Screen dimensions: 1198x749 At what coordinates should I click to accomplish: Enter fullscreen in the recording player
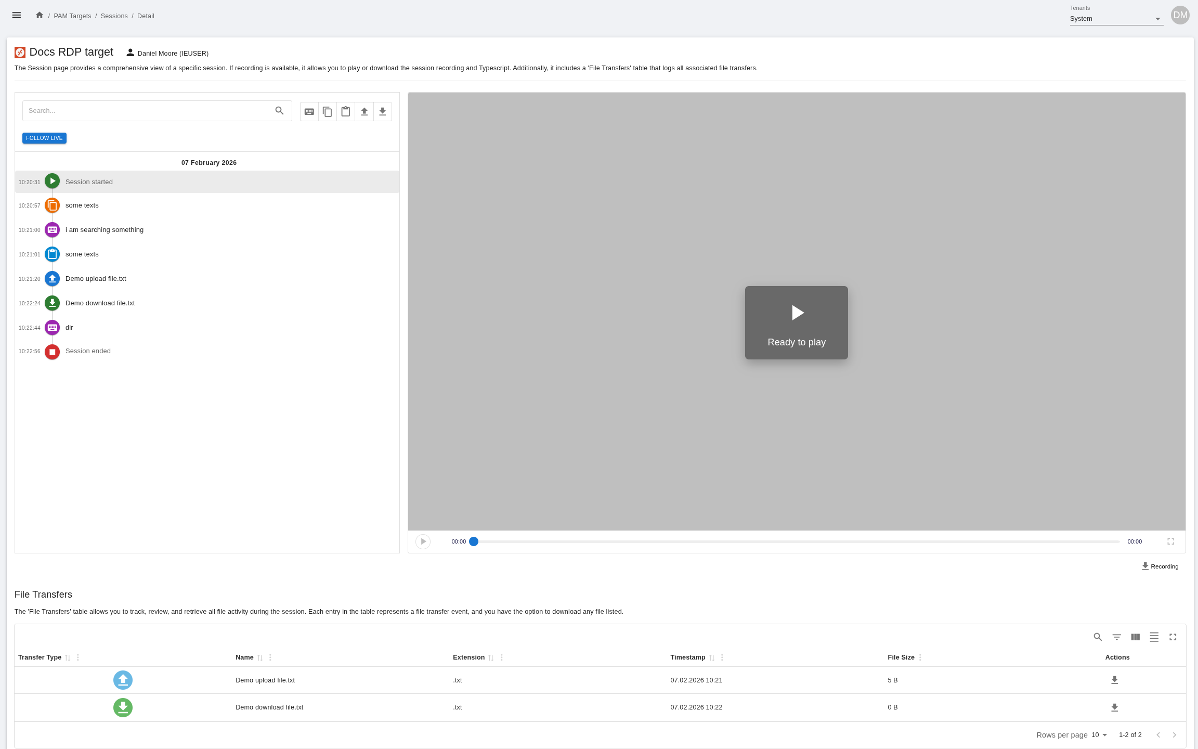coord(1170,541)
